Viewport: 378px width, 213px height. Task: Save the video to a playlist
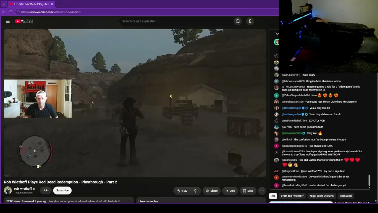click(x=248, y=191)
